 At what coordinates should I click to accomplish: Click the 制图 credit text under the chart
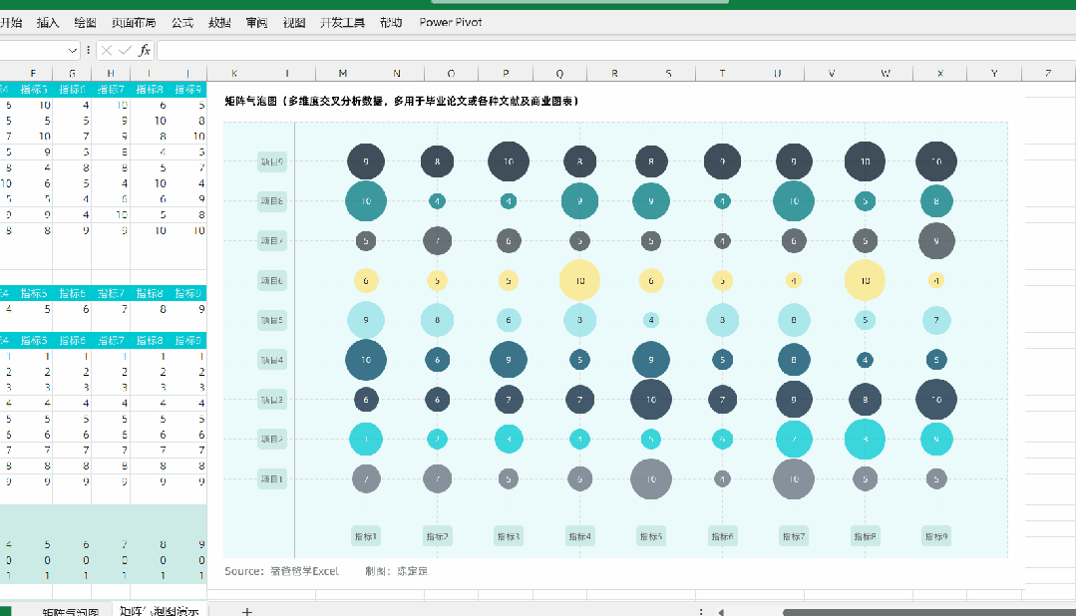click(396, 571)
